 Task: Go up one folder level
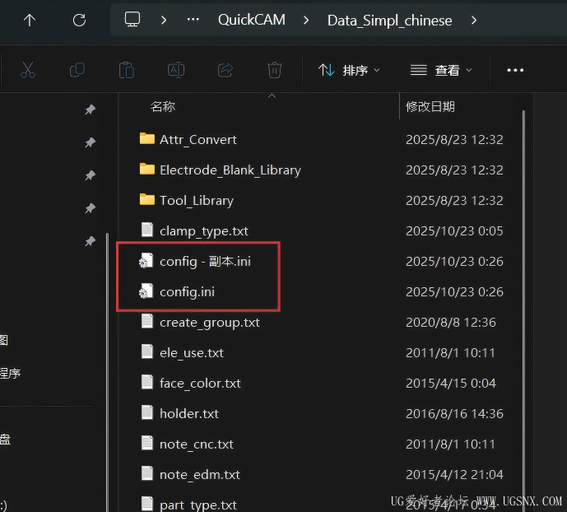30,21
